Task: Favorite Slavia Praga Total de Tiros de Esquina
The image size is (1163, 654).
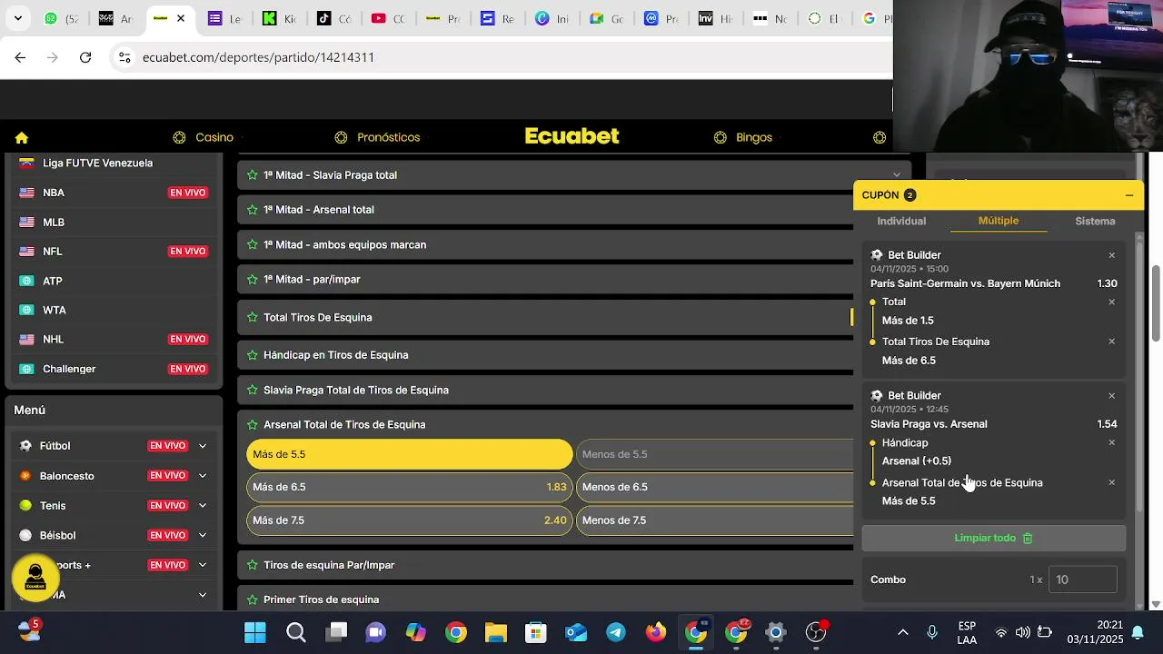Action: click(253, 391)
